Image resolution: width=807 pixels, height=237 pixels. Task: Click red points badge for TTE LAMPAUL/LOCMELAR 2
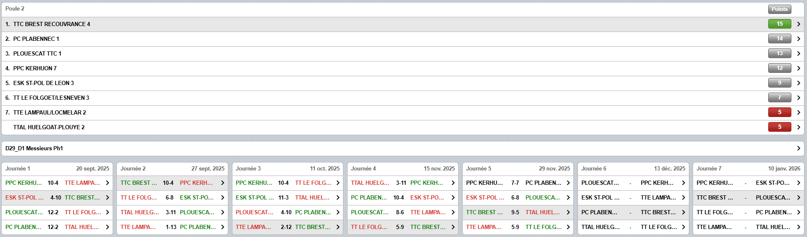(x=779, y=112)
